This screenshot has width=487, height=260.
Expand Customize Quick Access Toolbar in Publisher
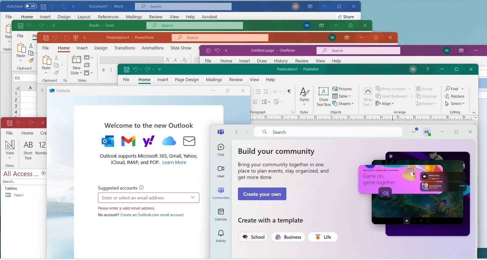click(159, 69)
